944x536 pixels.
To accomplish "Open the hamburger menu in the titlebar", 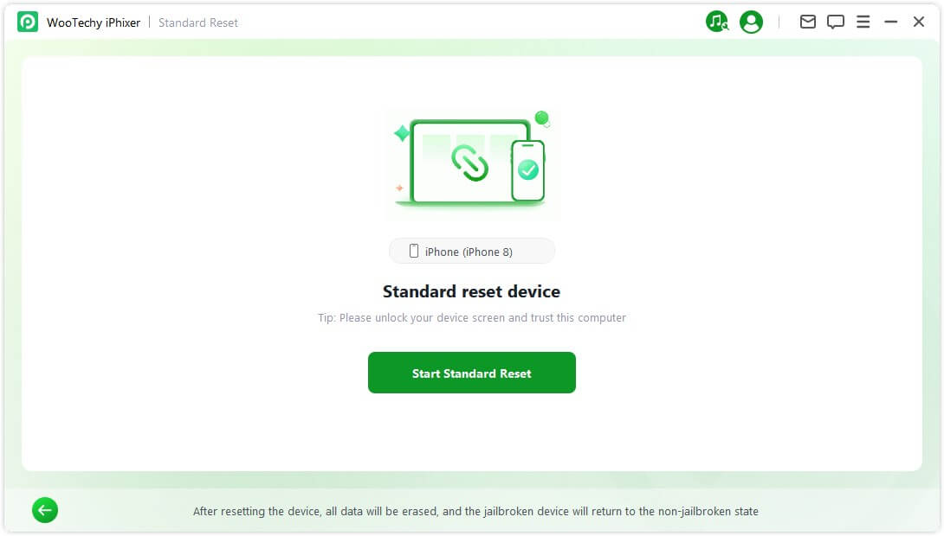I will coord(863,22).
